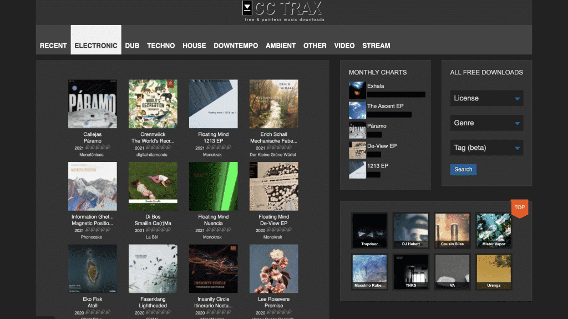568x319 pixels.
Task: Switch to the DUB tab
Action: coord(132,45)
